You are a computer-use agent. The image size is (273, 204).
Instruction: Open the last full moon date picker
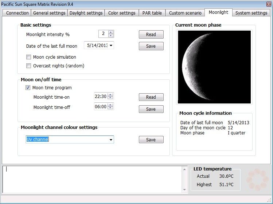[x=111, y=46]
